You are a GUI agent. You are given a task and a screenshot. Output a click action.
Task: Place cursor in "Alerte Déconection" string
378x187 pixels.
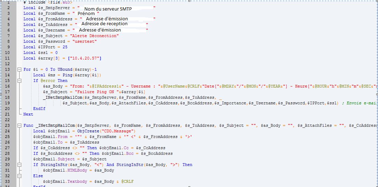pyautogui.click(x=94, y=36)
